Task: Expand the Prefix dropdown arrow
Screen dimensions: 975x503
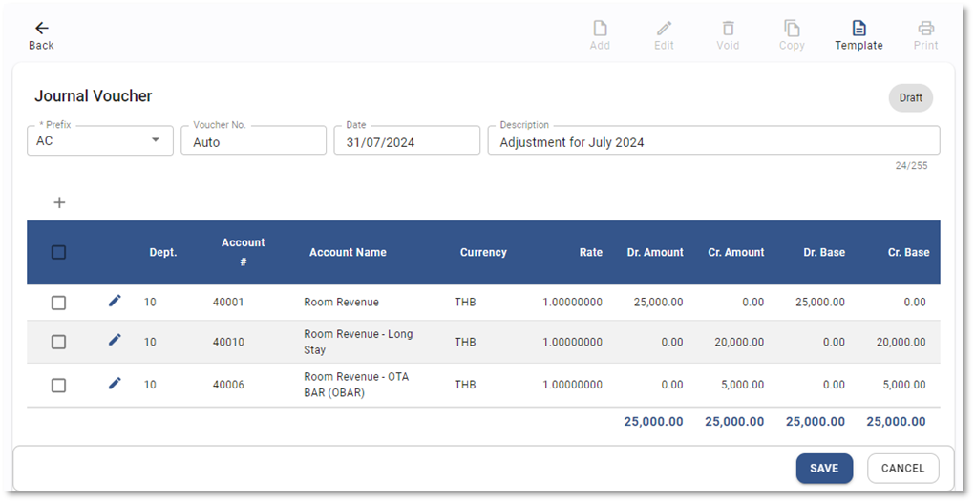Action: click(156, 141)
